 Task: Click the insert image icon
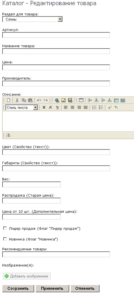[x=64, y=100]
